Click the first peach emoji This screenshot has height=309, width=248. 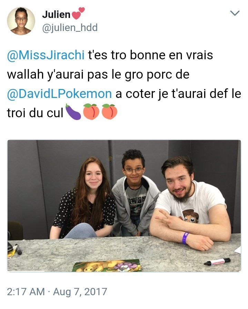coord(91,112)
